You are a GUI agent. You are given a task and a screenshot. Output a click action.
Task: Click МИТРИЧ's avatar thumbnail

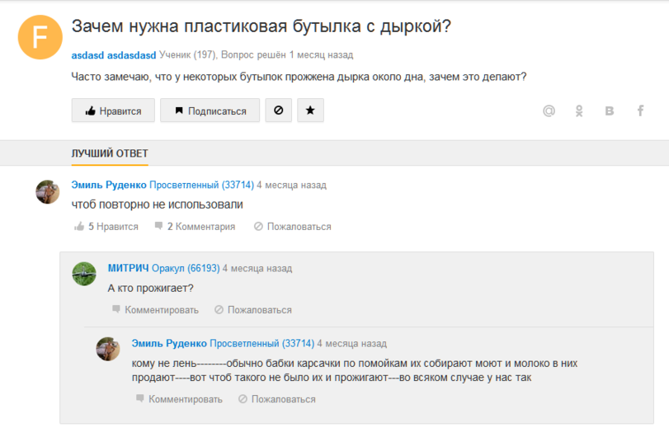pyautogui.click(x=84, y=274)
